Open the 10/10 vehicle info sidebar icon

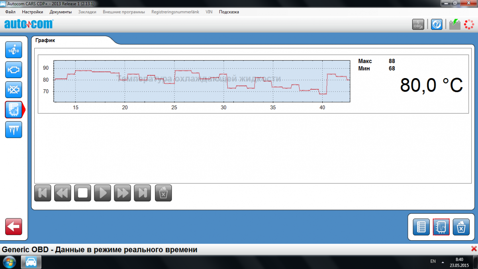(14, 50)
